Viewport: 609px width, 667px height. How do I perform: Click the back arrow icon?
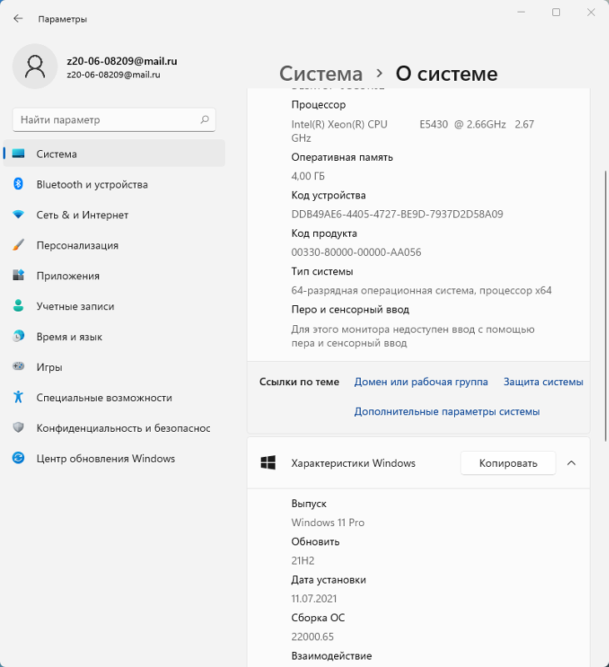coord(17,18)
